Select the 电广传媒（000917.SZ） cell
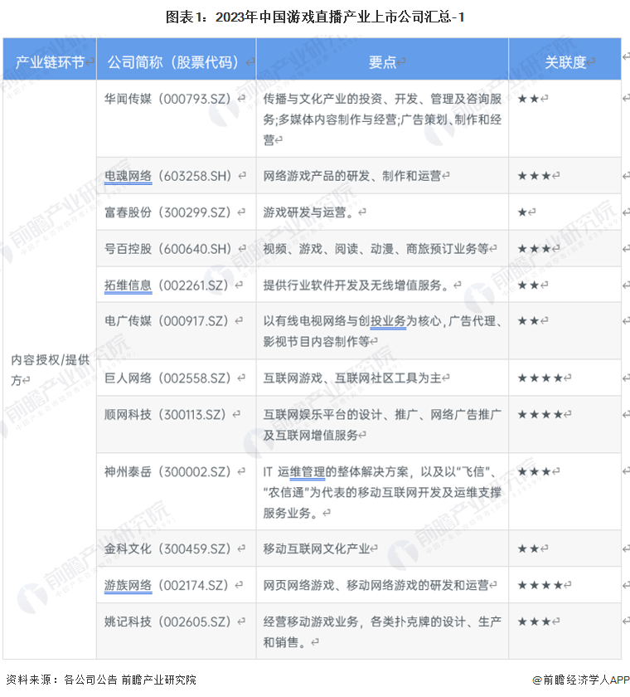 177,331
